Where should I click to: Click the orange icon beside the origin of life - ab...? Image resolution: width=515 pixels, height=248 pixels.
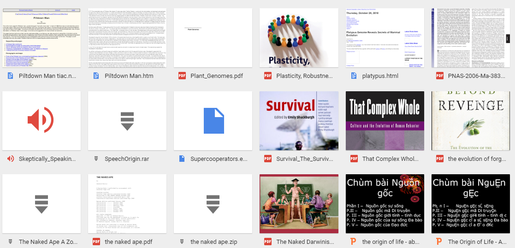354,242
